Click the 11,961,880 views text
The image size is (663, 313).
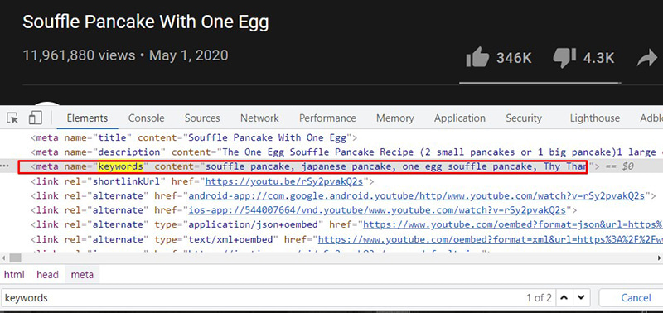tap(79, 55)
